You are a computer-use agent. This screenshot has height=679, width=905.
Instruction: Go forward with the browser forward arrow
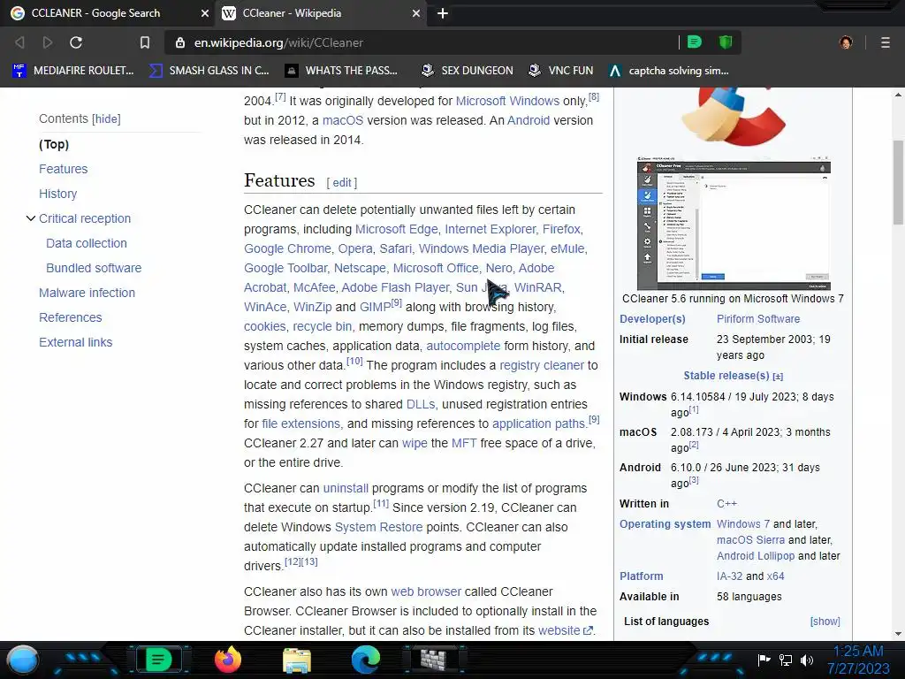click(48, 42)
